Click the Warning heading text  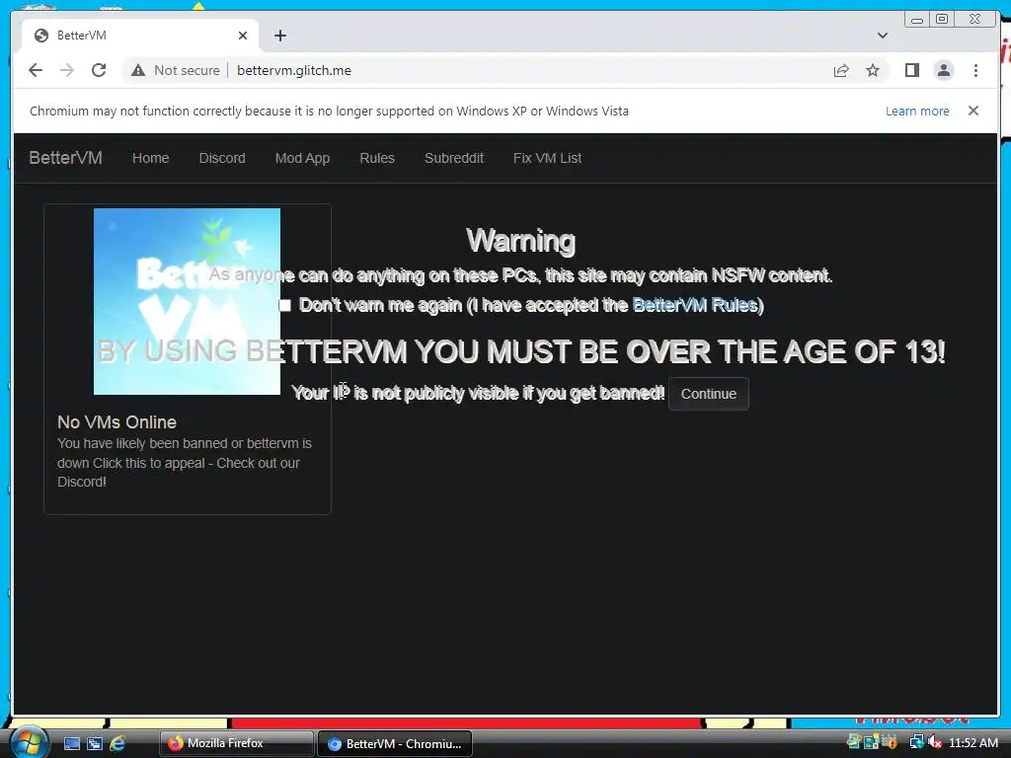pyautogui.click(x=521, y=241)
